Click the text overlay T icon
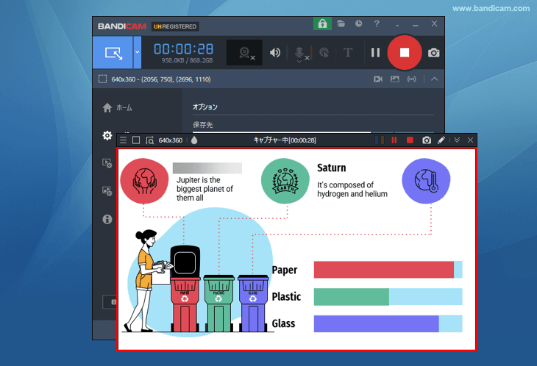The height and width of the screenshot is (366, 537). (348, 52)
